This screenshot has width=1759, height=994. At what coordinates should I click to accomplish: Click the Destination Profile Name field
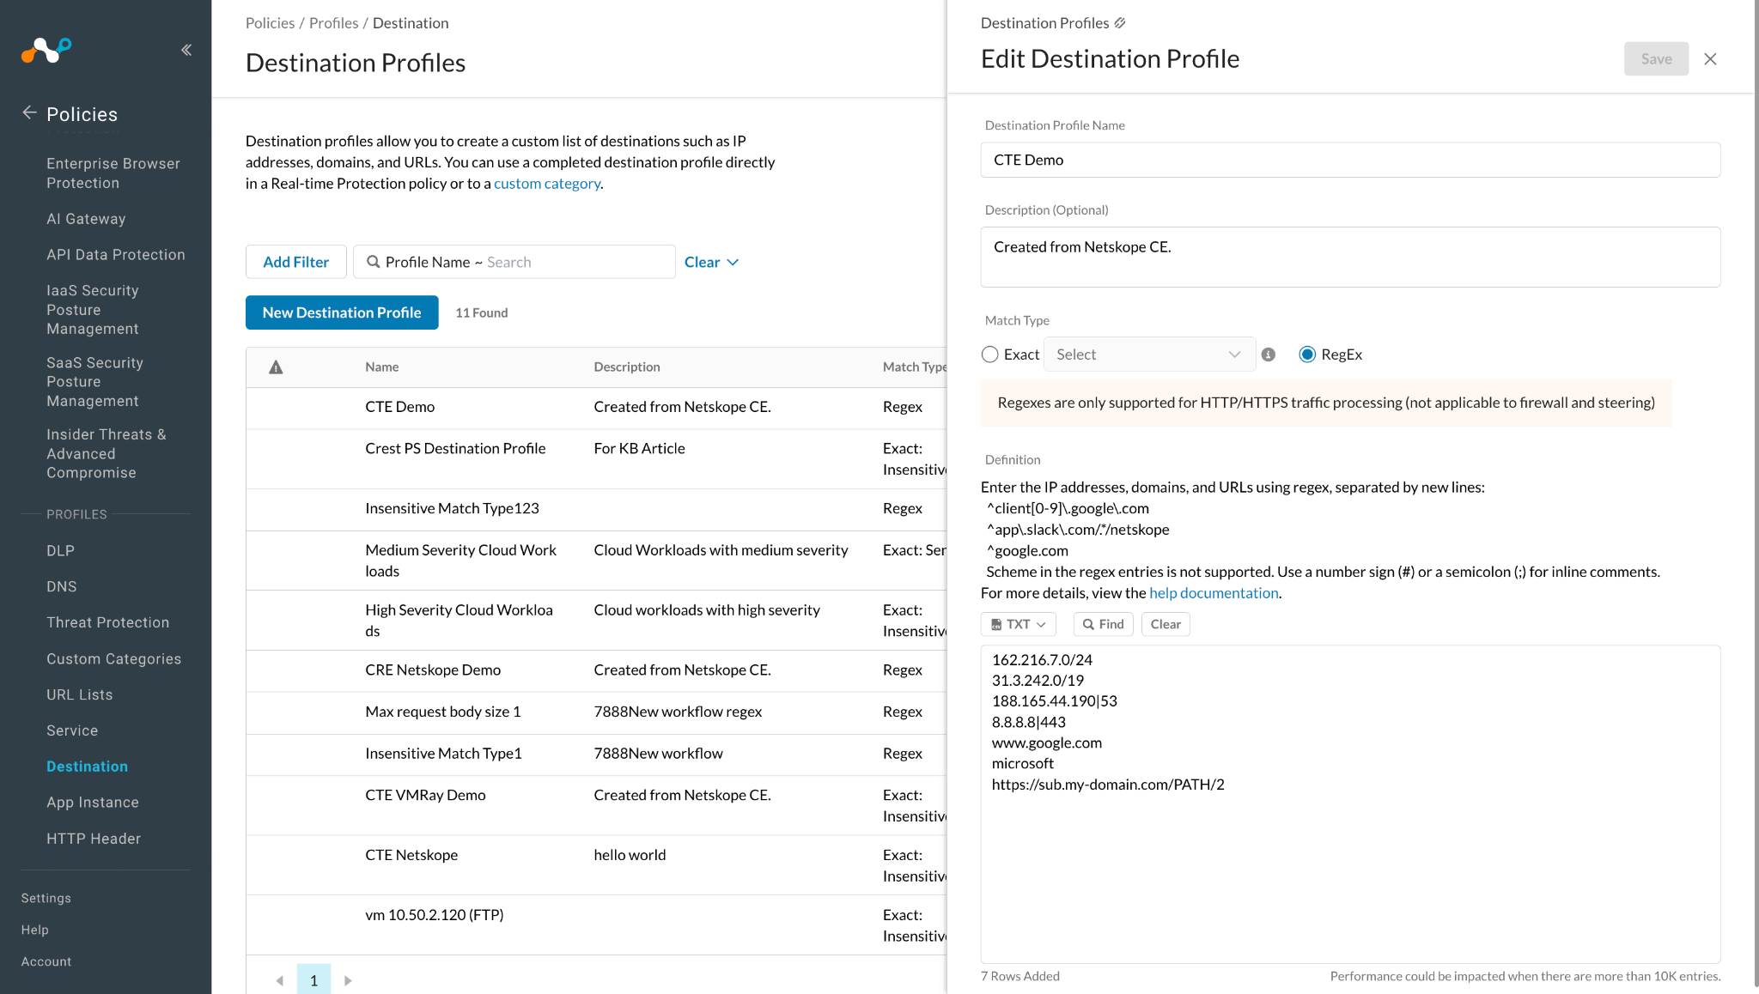point(1350,160)
